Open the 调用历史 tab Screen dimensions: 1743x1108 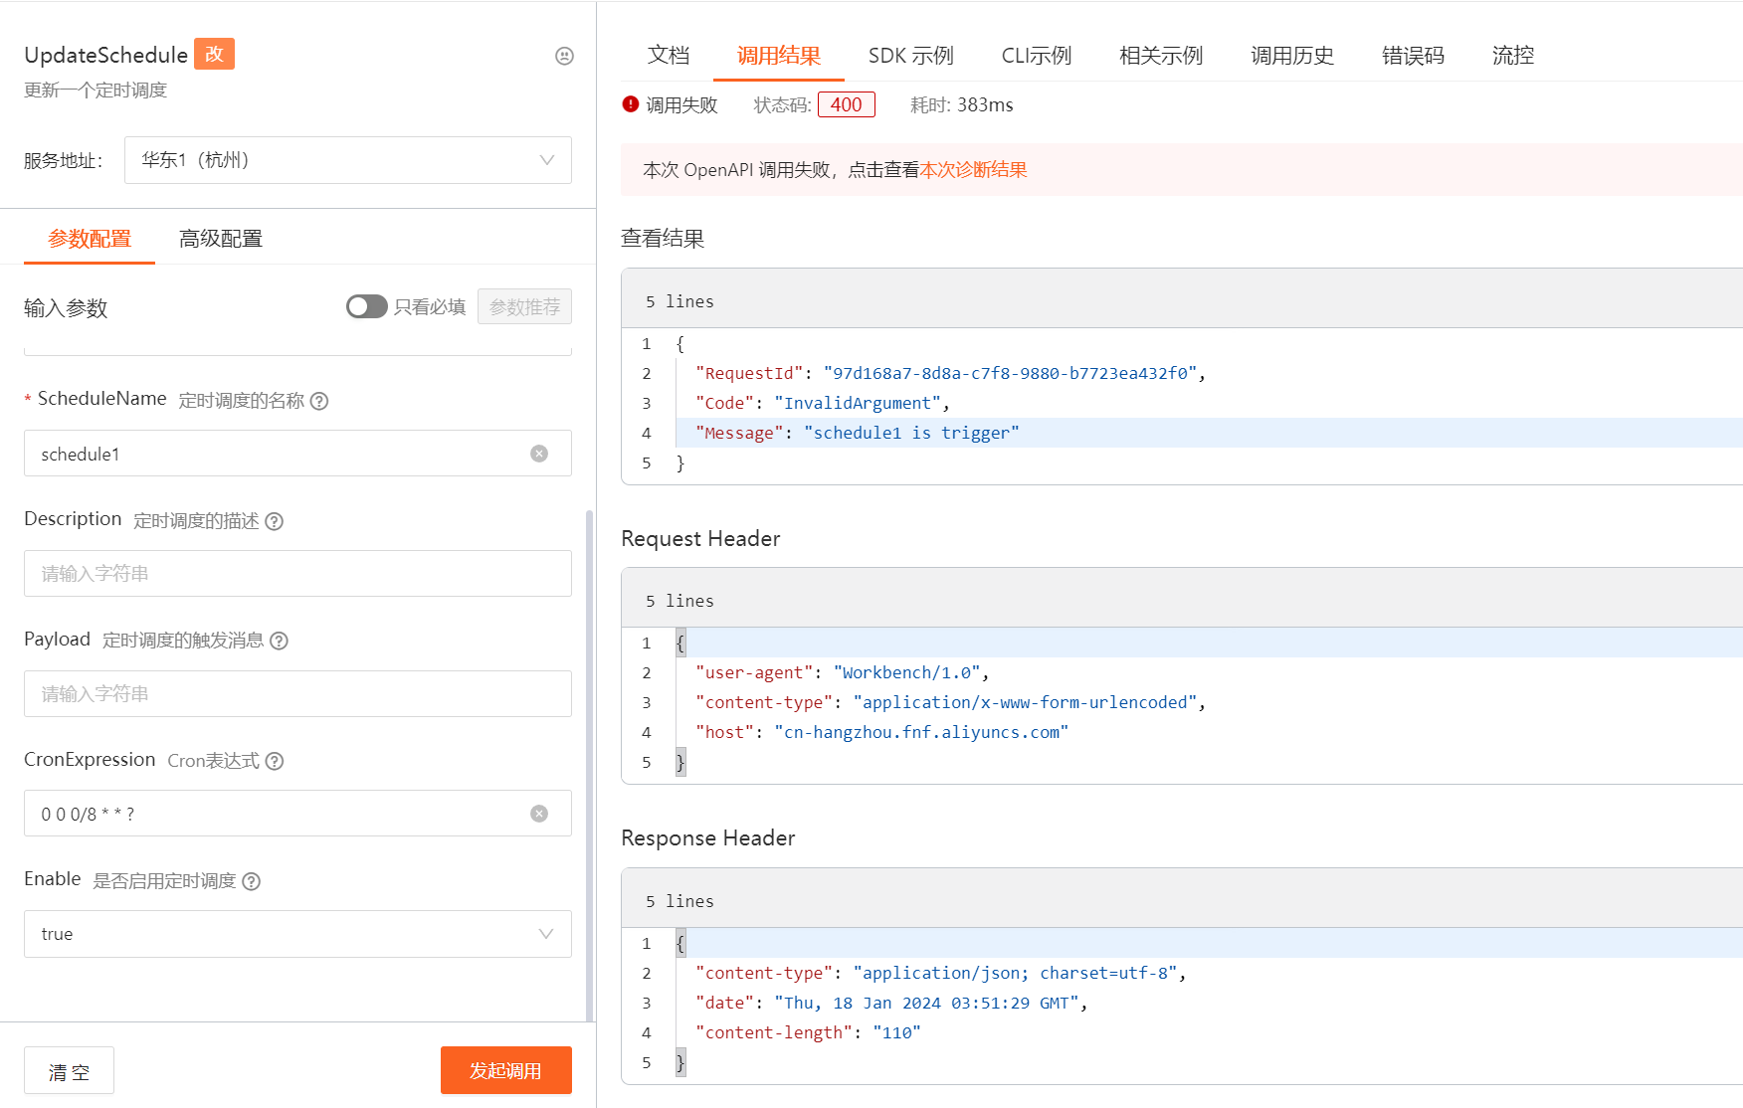[x=1292, y=56]
